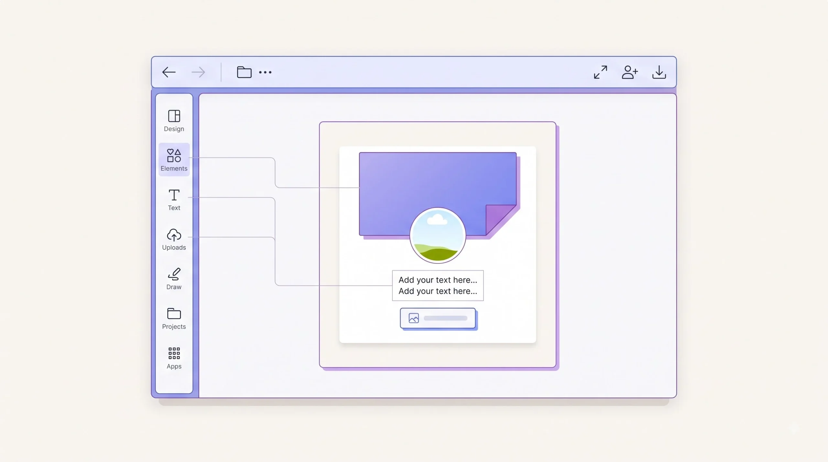This screenshot has width=828, height=462.
Task: Open the Apps grid panel
Action: tap(174, 358)
